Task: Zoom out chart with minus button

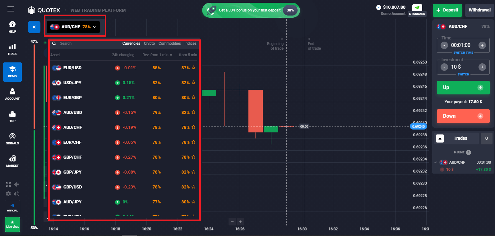Action: coord(232,222)
